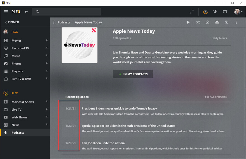Click the Music note icon
The width and height of the screenshot is (246, 159).
click(x=6, y=56)
